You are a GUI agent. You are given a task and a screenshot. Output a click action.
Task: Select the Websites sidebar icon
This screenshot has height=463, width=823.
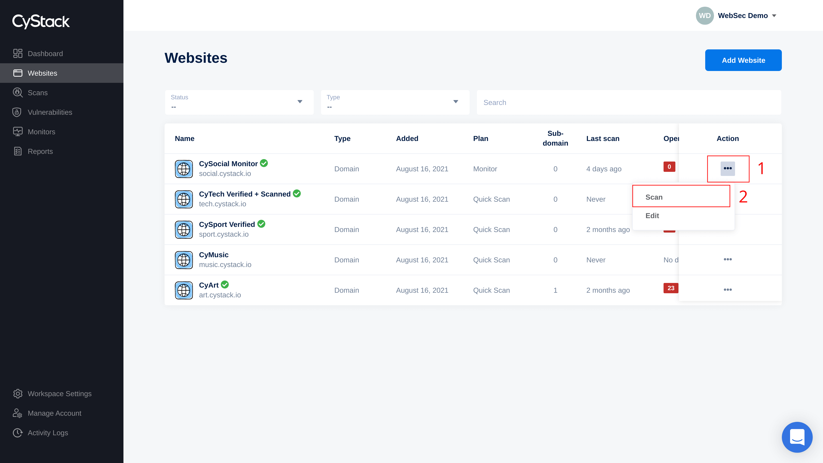click(18, 73)
